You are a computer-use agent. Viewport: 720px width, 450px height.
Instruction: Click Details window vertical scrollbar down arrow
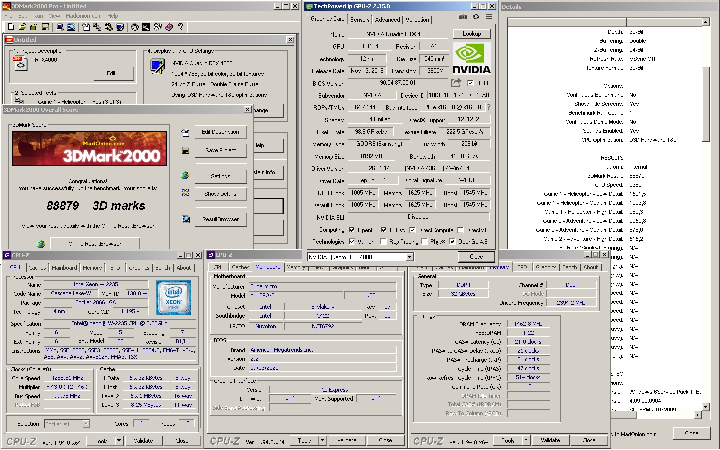coord(705,407)
